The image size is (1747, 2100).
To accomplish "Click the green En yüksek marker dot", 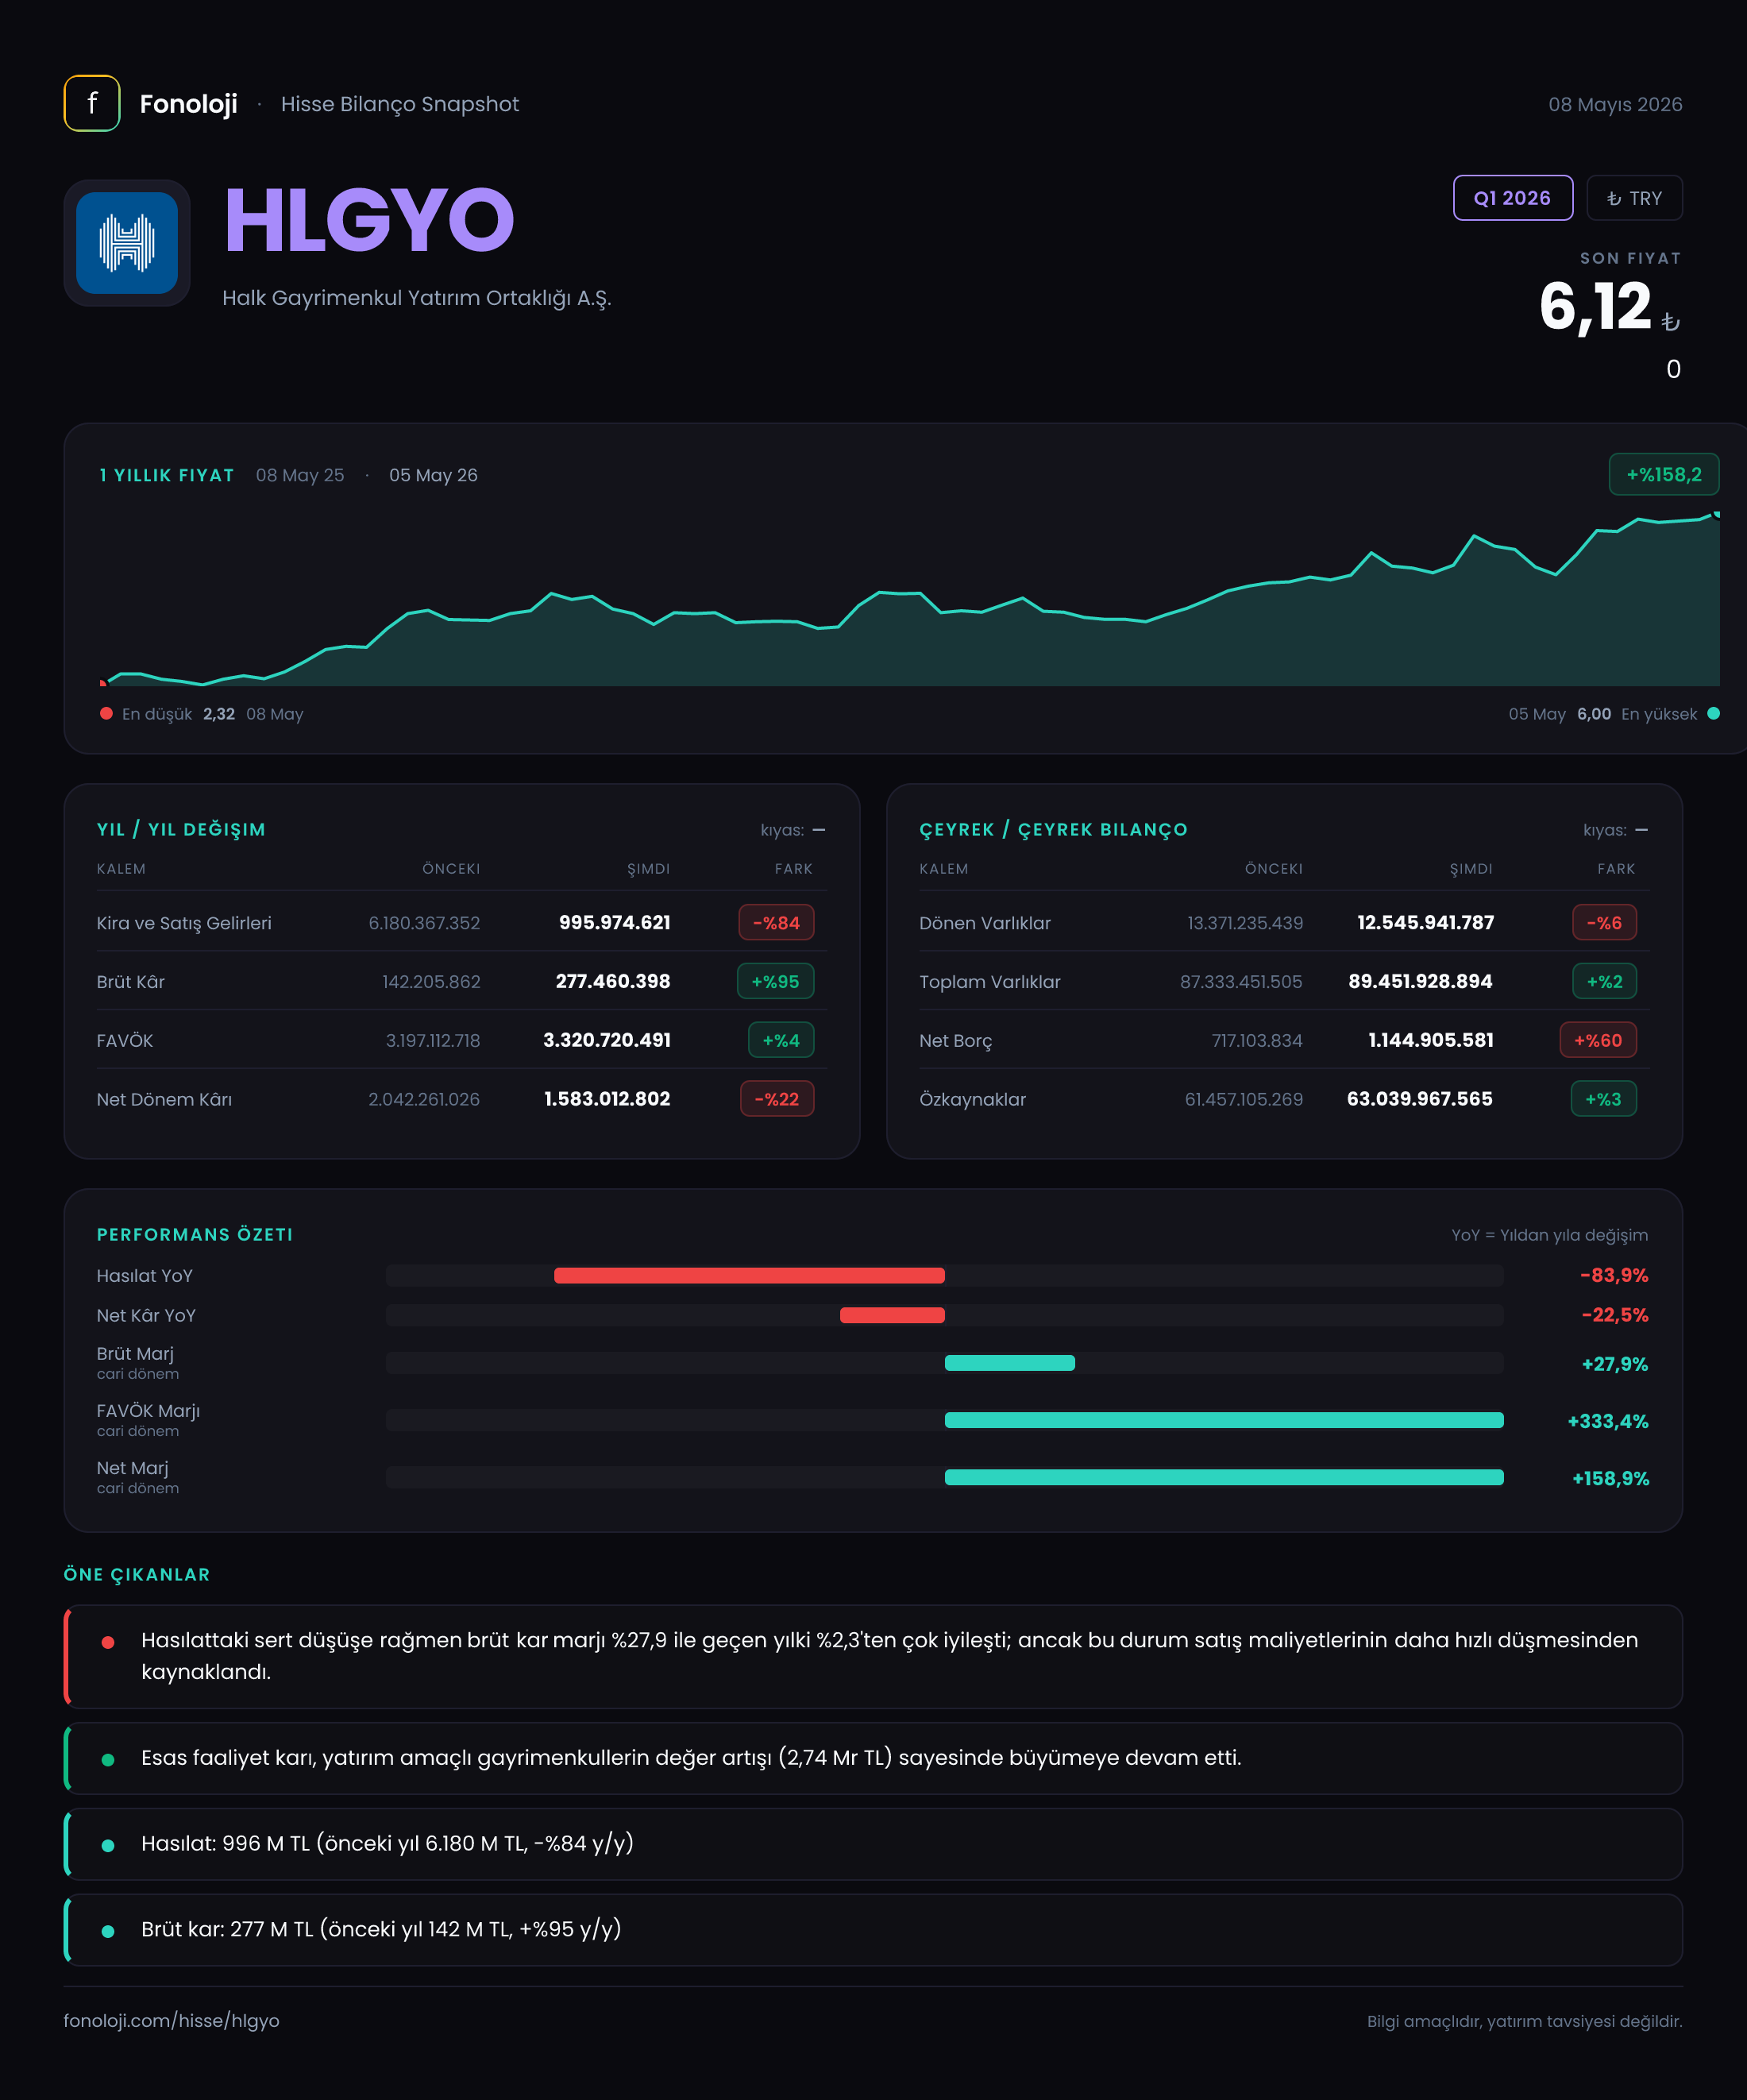I will 1713,714.
